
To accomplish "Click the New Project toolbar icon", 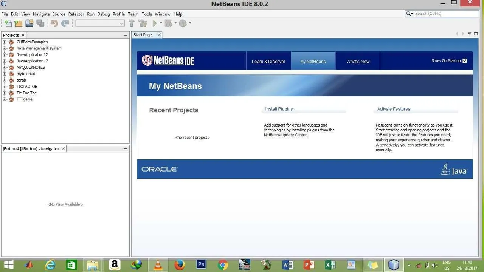I will point(19,23).
